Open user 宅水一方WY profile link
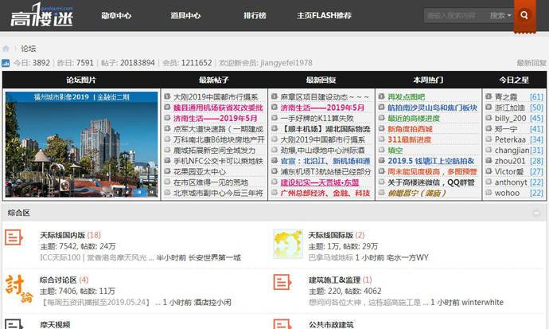This screenshot has width=549, height=329. tap(407, 257)
